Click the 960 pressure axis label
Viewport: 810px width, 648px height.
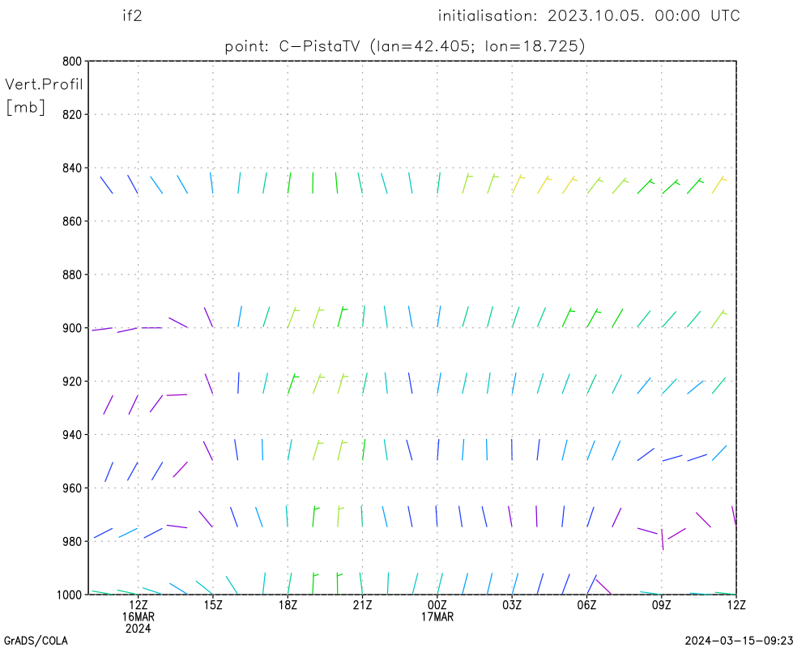click(x=72, y=488)
